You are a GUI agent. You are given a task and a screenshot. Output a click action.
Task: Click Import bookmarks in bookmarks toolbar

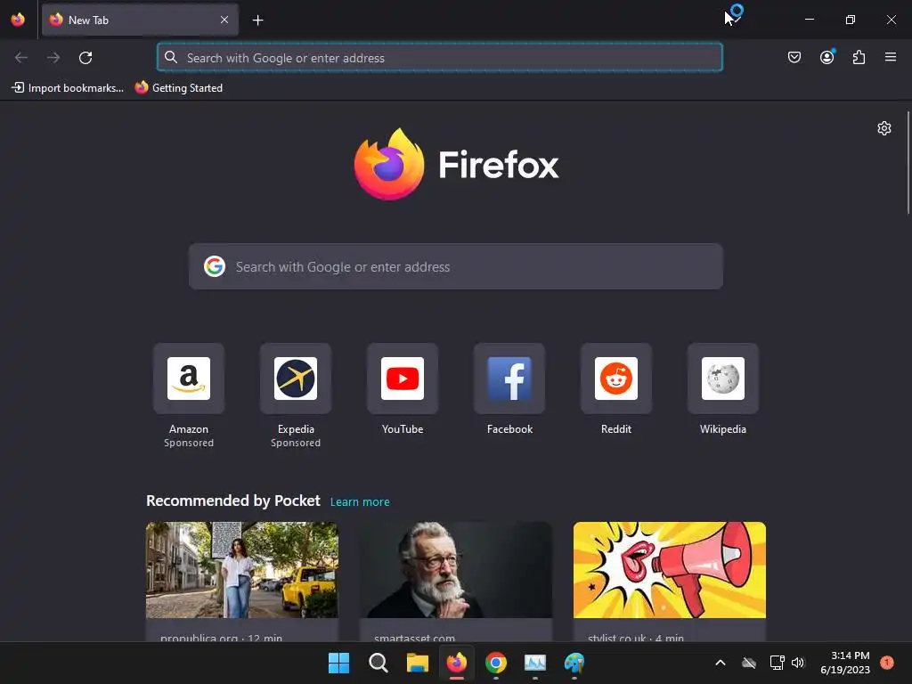[68, 88]
